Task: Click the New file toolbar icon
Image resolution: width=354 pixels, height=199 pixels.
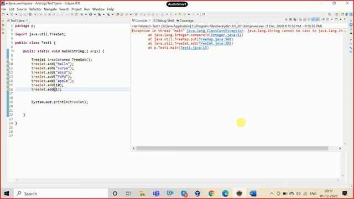Action: [3, 14]
